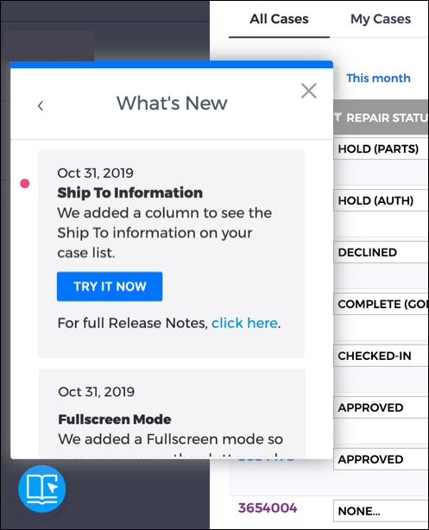Open the guide book launcher icon

coord(42,489)
